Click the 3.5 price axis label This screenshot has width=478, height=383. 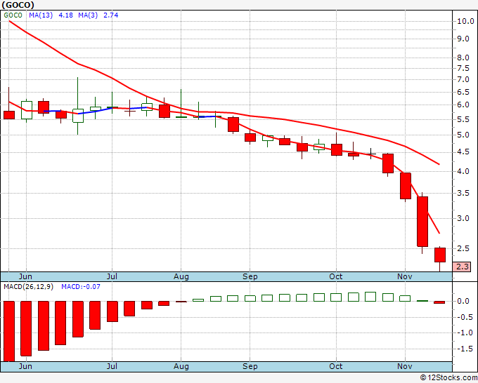(463, 193)
